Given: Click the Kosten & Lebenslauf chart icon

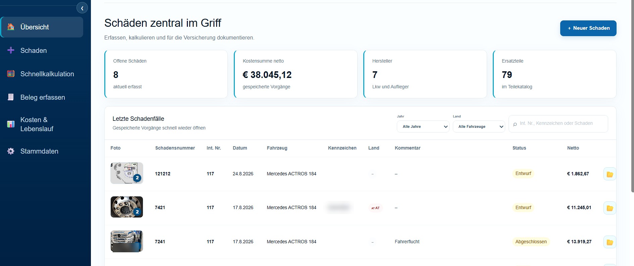Looking at the screenshot, I should pyautogui.click(x=11, y=124).
